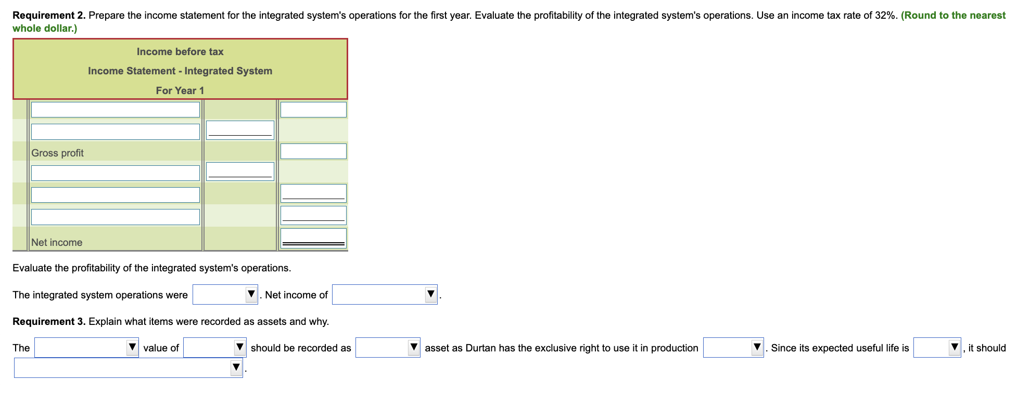1017x393 pixels.
Task: Select the rightmost amount field in the top row
Action: (x=313, y=109)
